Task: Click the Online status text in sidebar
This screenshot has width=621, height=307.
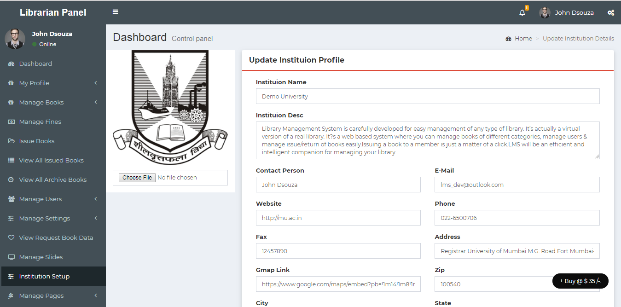Action: pyautogui.click(x=47, y=44)
